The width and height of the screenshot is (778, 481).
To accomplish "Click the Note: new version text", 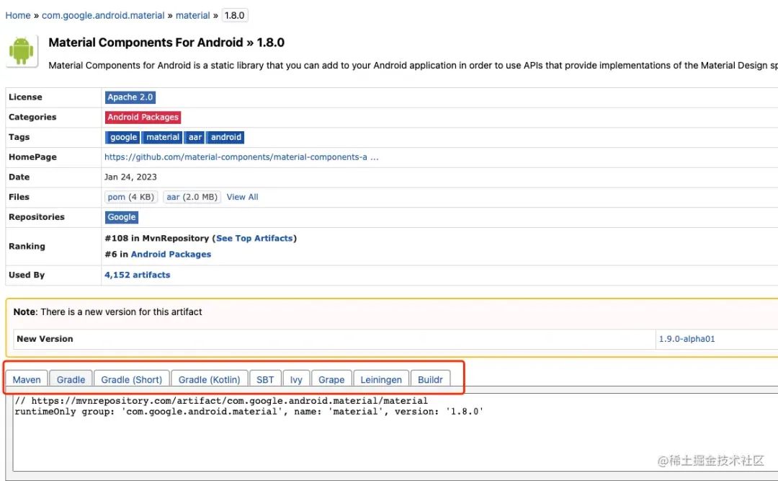I will (107, 312).
